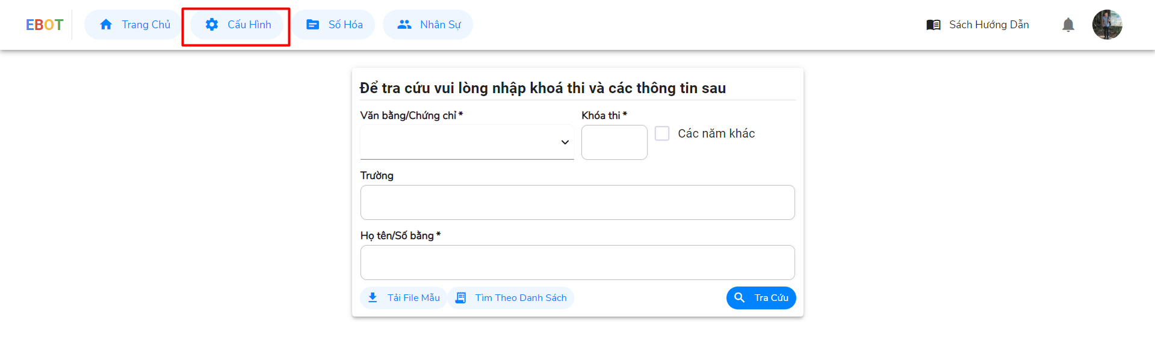Image resolution: width=1155 pixels, height=337 pixels.
Task: Tick the Các năm khác checkbox
Action: point(662,133)
